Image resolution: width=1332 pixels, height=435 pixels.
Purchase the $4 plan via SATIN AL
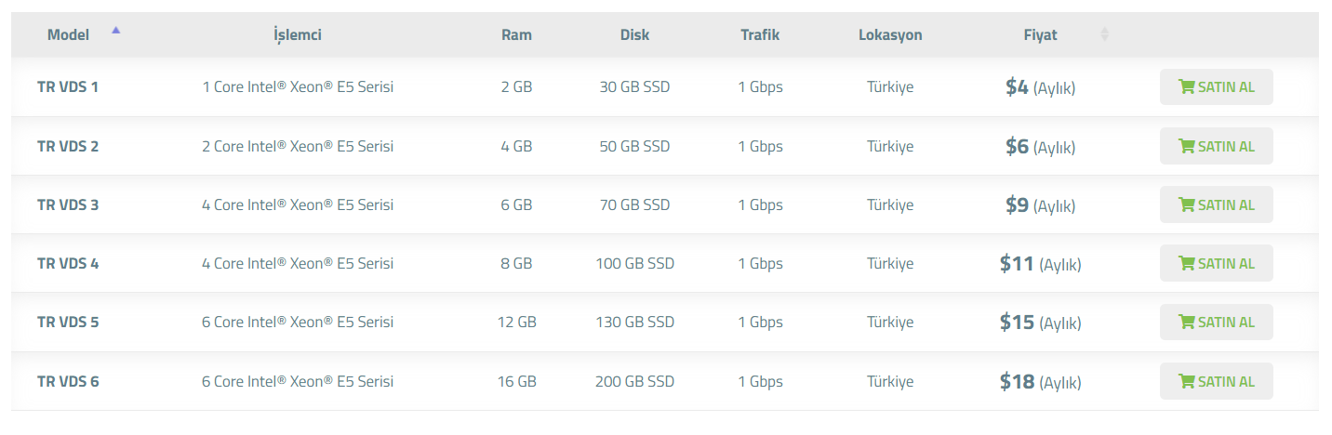point(1216,87)
